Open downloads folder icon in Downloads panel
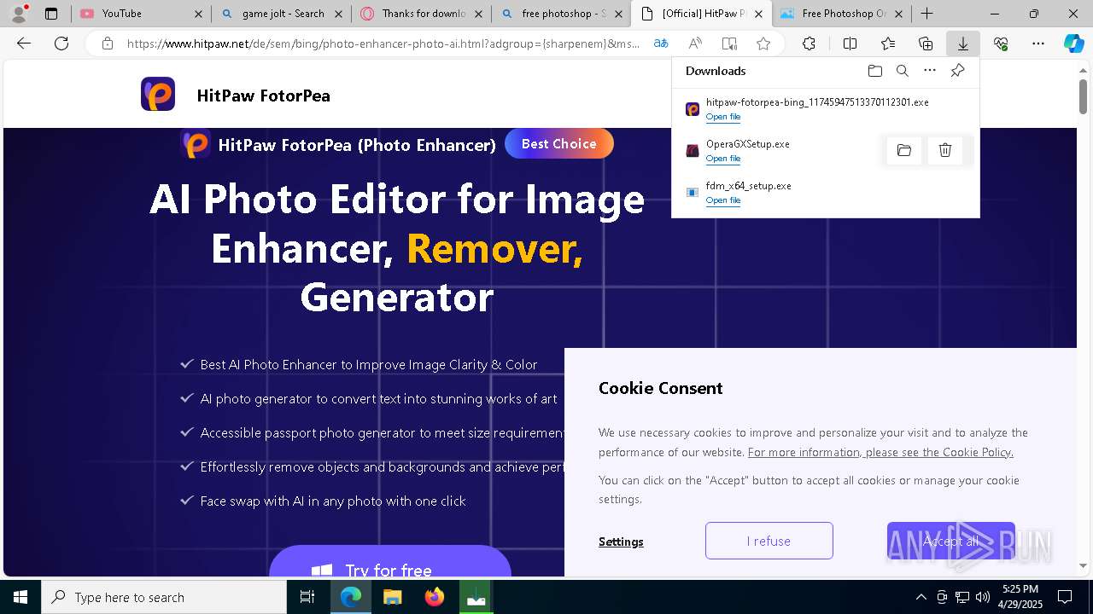The image size is (1093, 614). tap(875, 71)
